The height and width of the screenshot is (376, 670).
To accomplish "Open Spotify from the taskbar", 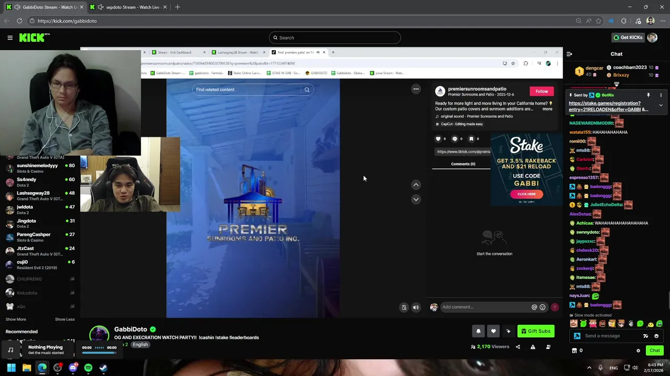I will pos(88,368).
